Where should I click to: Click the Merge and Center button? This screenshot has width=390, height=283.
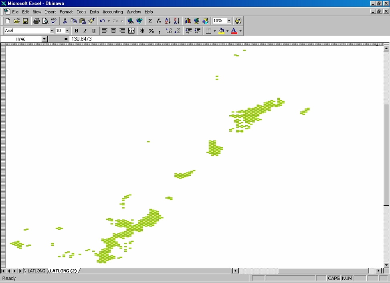coord(131,31)
